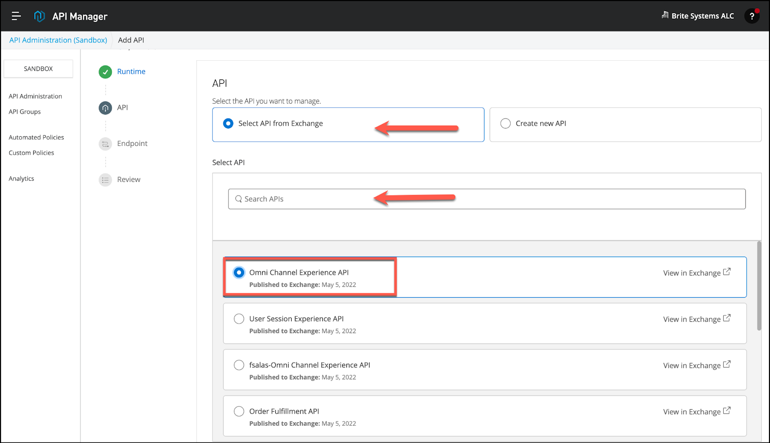
Task: Select Order Fulfillment API radio button
Action: click(x=239, y=411)
